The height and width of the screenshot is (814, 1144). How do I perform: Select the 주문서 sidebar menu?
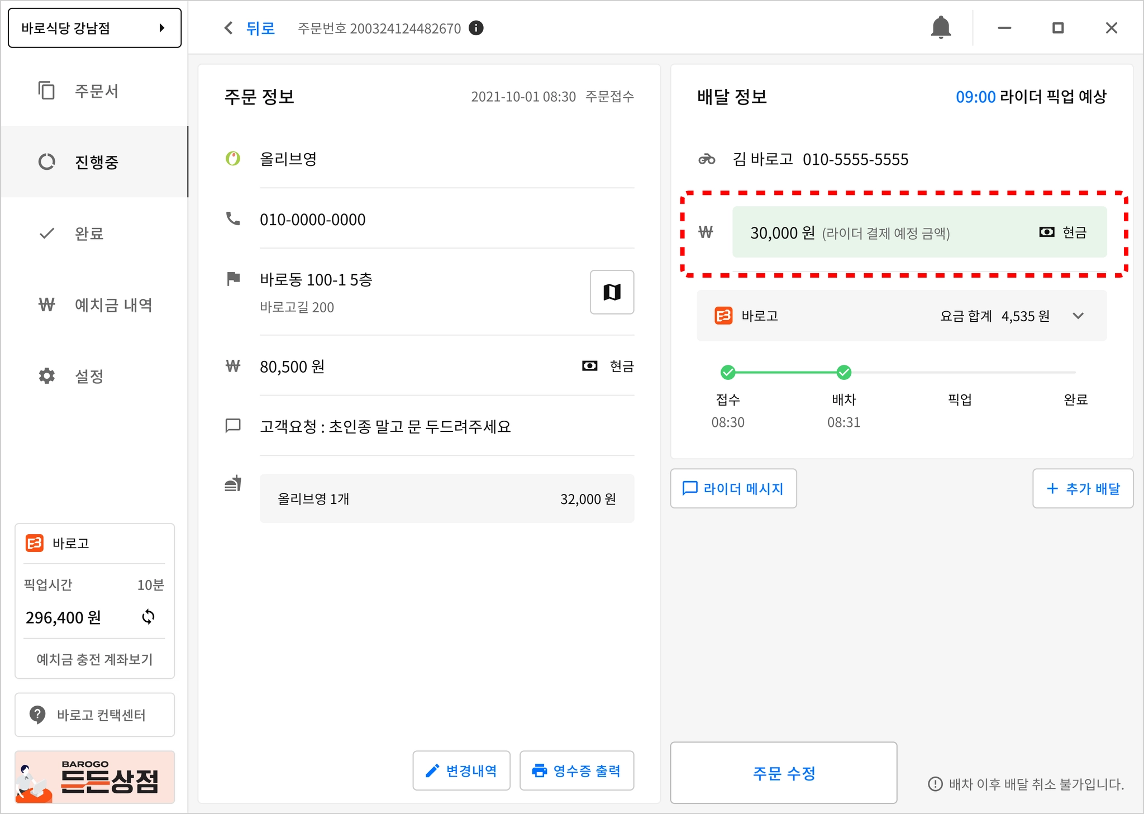click(96, 91)
